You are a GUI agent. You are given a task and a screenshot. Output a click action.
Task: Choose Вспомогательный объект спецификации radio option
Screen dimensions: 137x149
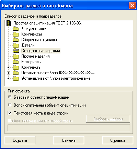click(x=10, y=105)
